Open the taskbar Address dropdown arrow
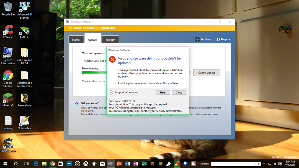299x168 pixels. 255,164
